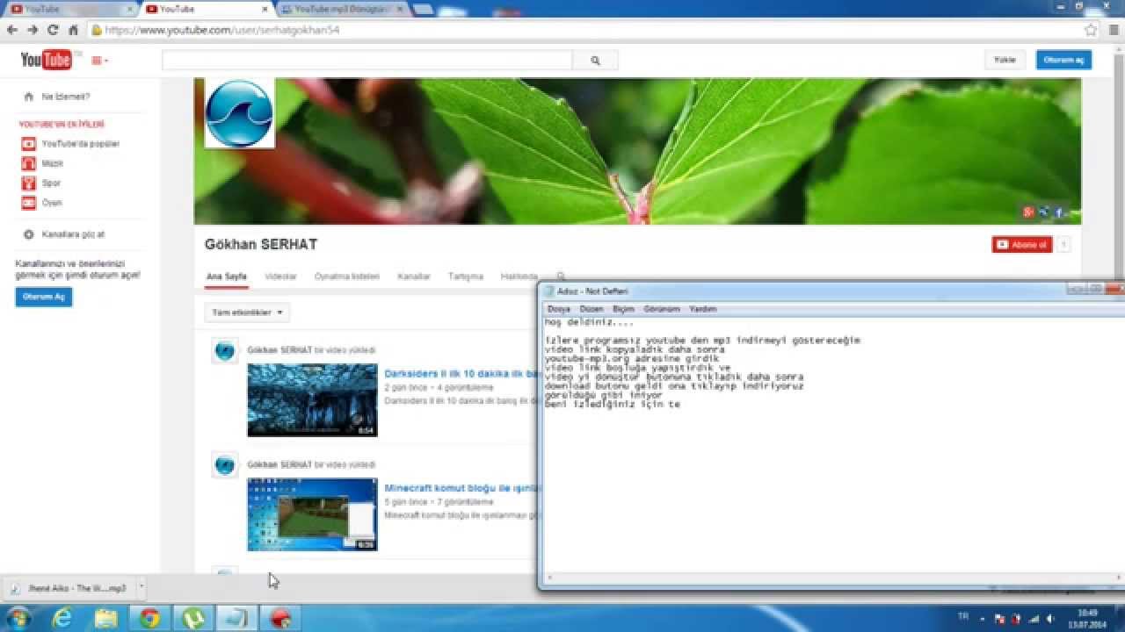Click the address bar URL

221,30
